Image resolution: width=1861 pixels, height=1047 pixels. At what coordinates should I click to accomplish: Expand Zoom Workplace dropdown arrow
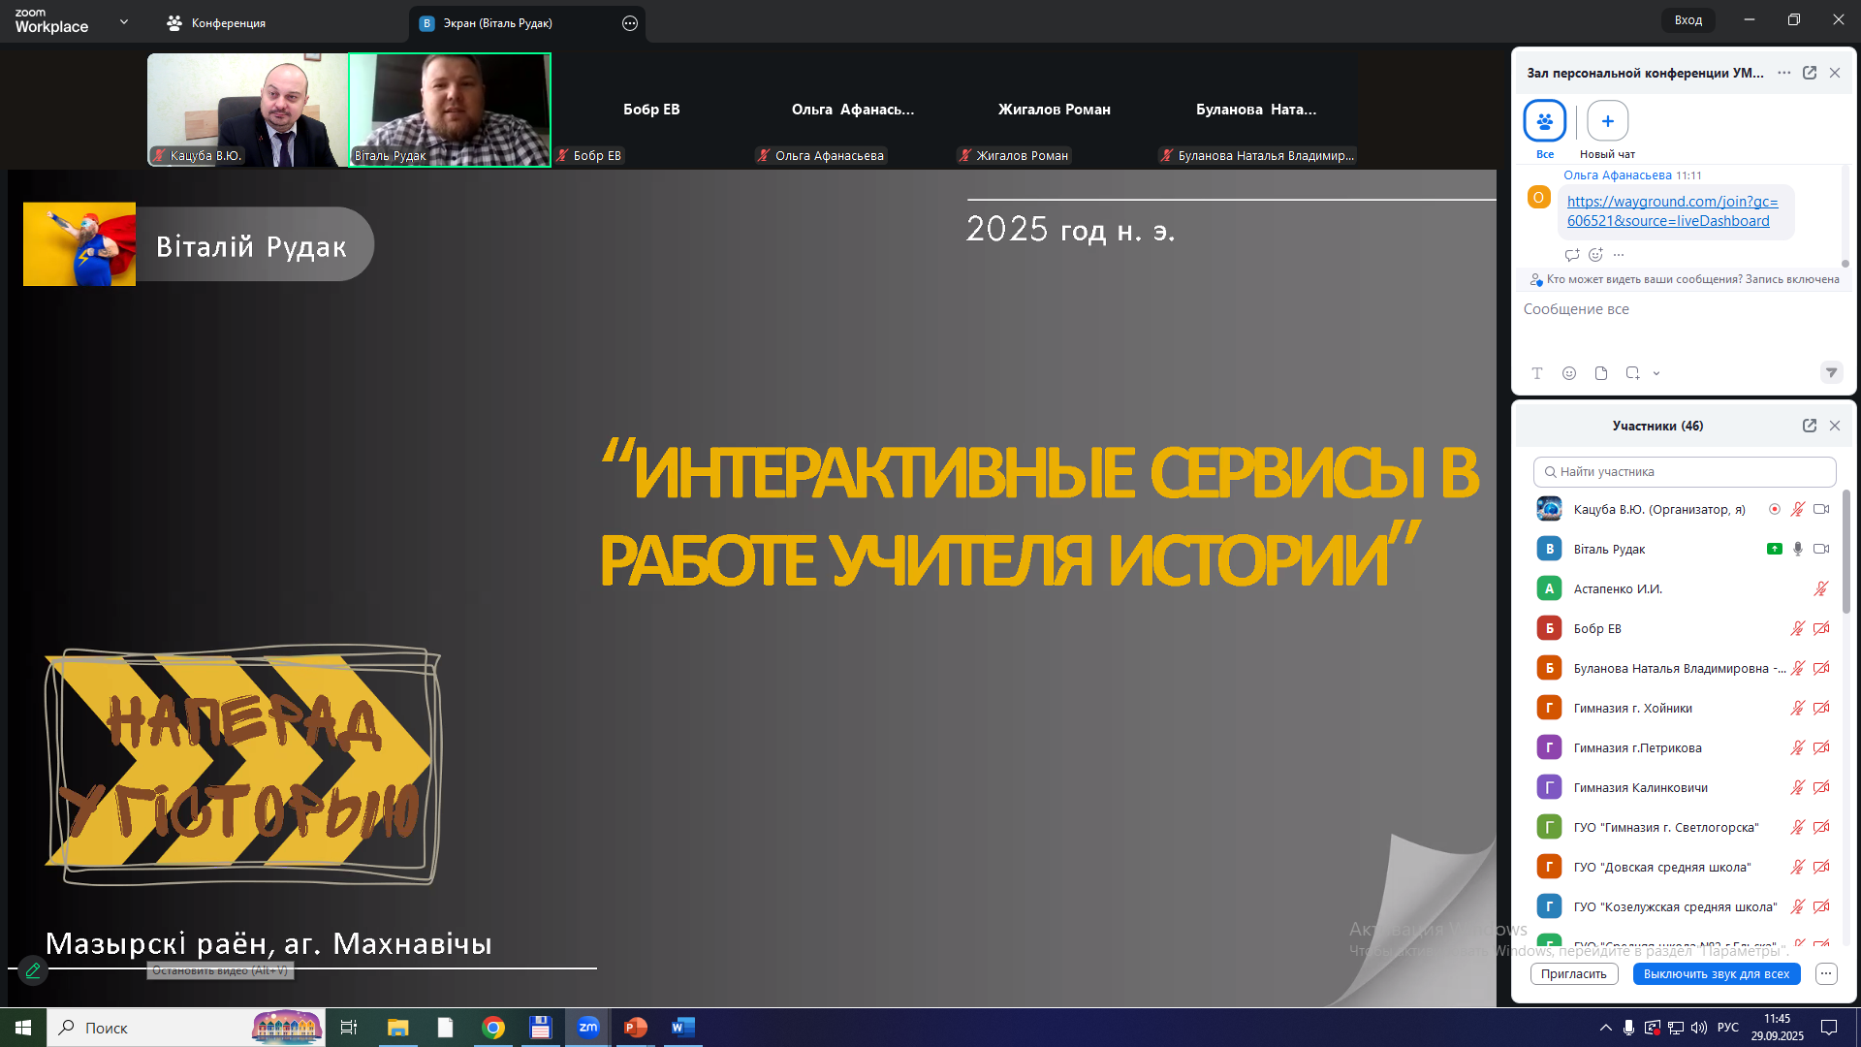(x=124, y=21)
